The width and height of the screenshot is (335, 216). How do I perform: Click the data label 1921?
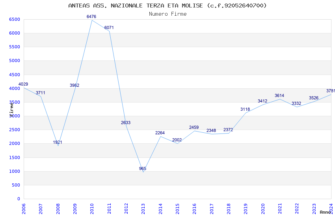click(58, 142)
